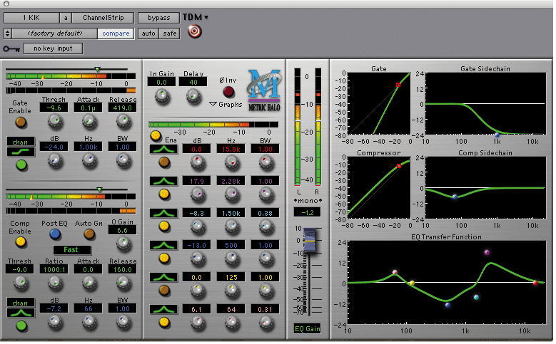556x344 pixels.
Task: Click the red target icon
Action: point(194,31)
